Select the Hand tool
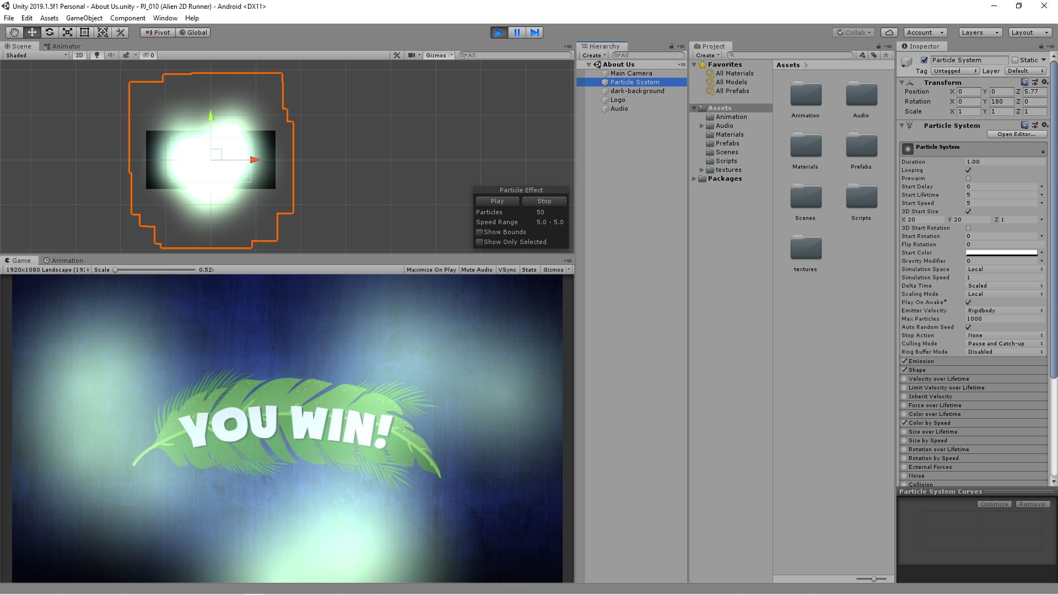1058x595 pixels. [14, 33]
